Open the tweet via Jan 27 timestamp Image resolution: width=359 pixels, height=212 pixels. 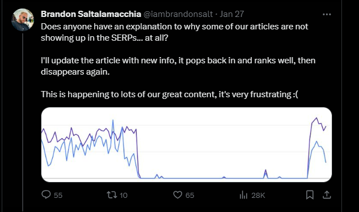[232, 14]
